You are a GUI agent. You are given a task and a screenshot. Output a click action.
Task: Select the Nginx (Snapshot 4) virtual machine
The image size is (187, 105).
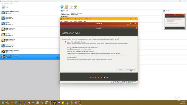point(30,40)
